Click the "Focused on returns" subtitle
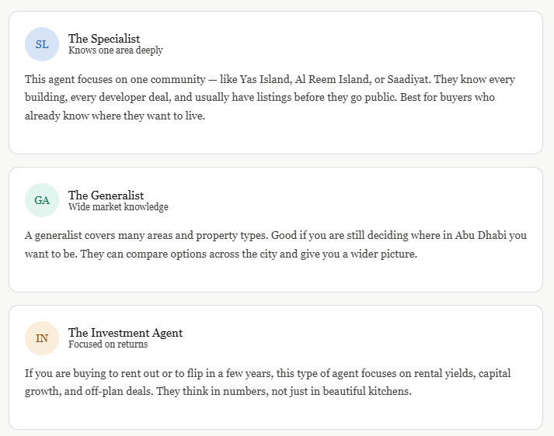Viewport: 554px width, 436px height. [x=107, y=344]
